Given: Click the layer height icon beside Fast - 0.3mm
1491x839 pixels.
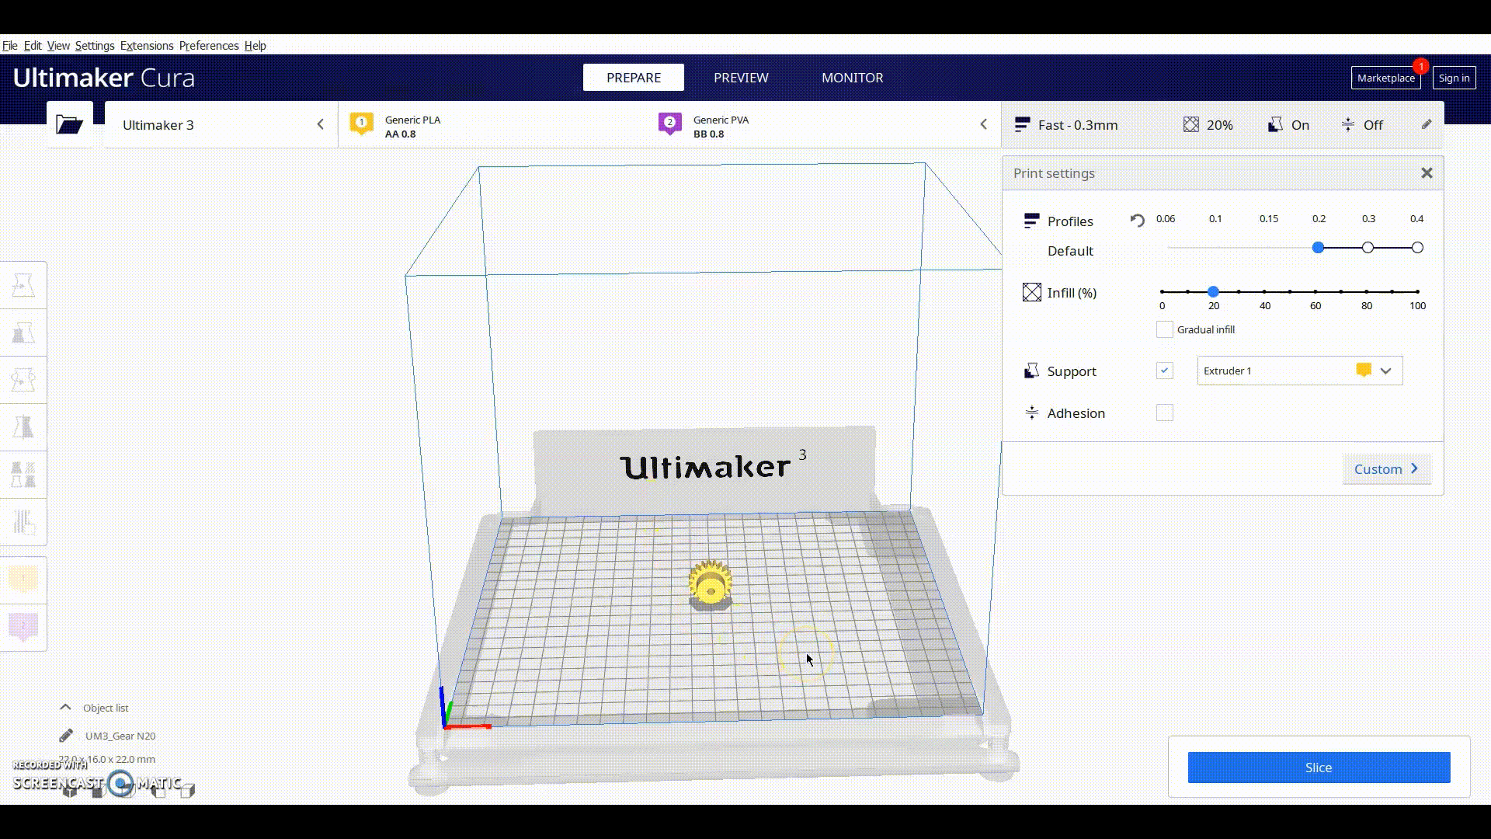Looking at the screenshot, I should tap(1022, 124).
